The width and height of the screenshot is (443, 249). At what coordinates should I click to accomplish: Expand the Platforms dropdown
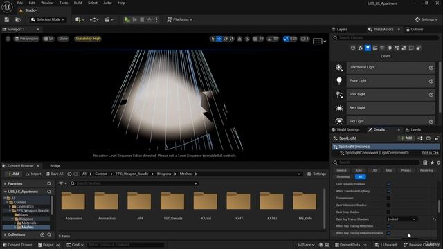pyautogui.click(x=180, y=19)
